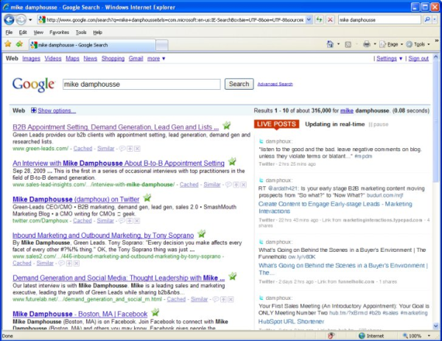Click the browser Forward arrow button

[21, 20]
